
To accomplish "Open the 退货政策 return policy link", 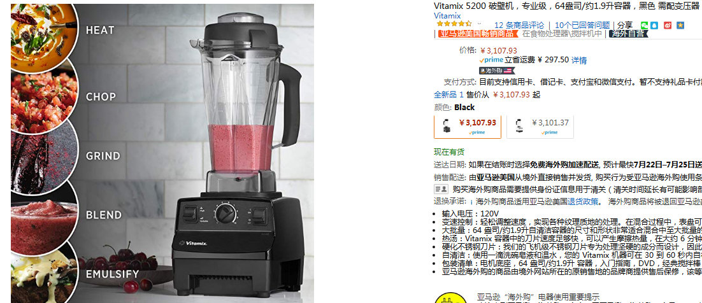I will [x=582, y=201].
